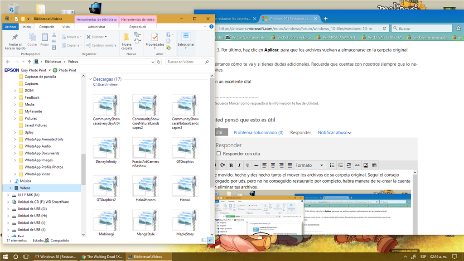Expand the DCIM folder in tree
This screenshot has width=464, height=261.
click(15, 91)
